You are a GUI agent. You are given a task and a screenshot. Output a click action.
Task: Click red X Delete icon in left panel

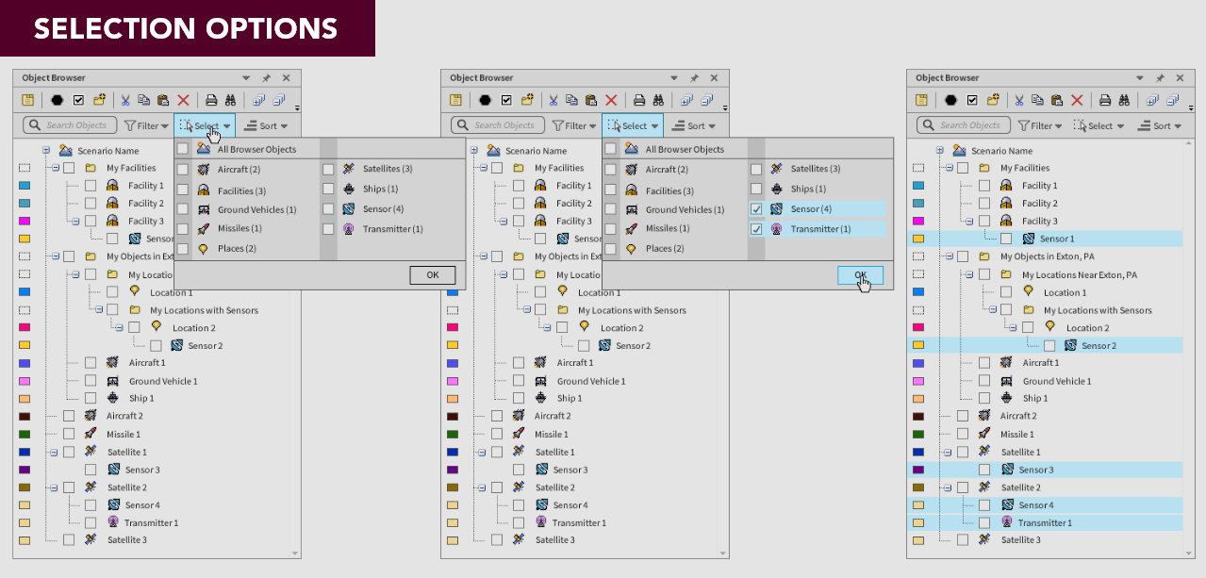coord(183,100)
